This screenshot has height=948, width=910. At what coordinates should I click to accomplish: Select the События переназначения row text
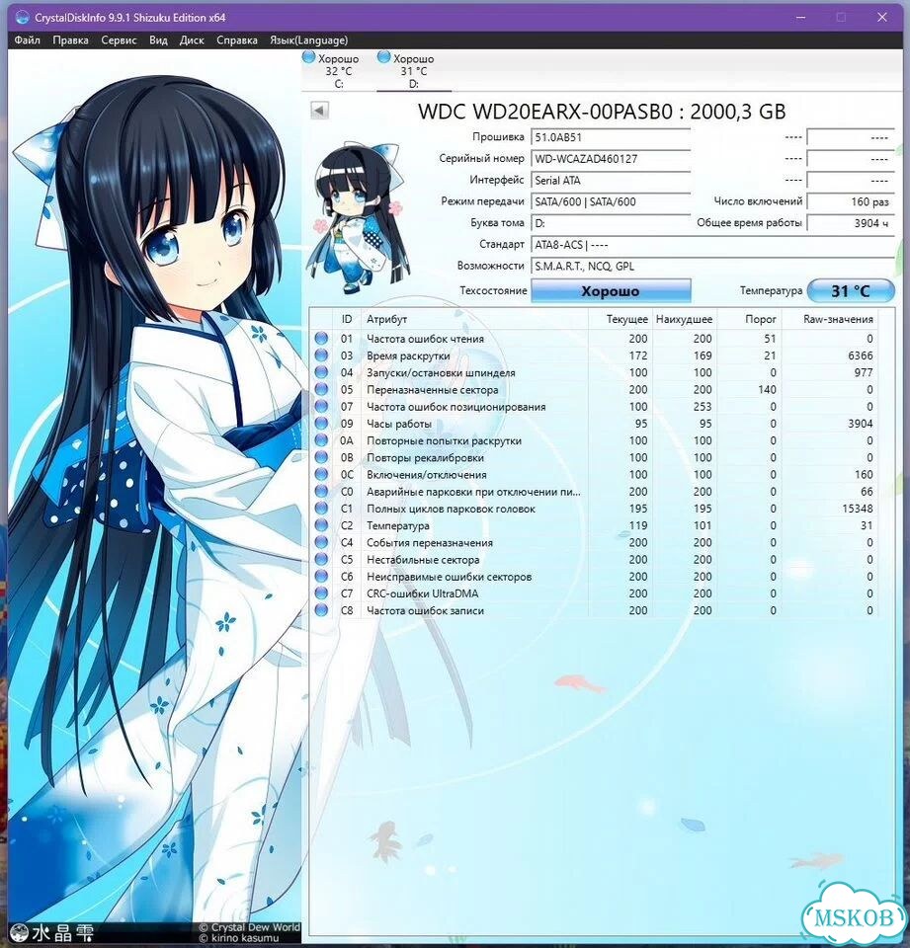429,542
